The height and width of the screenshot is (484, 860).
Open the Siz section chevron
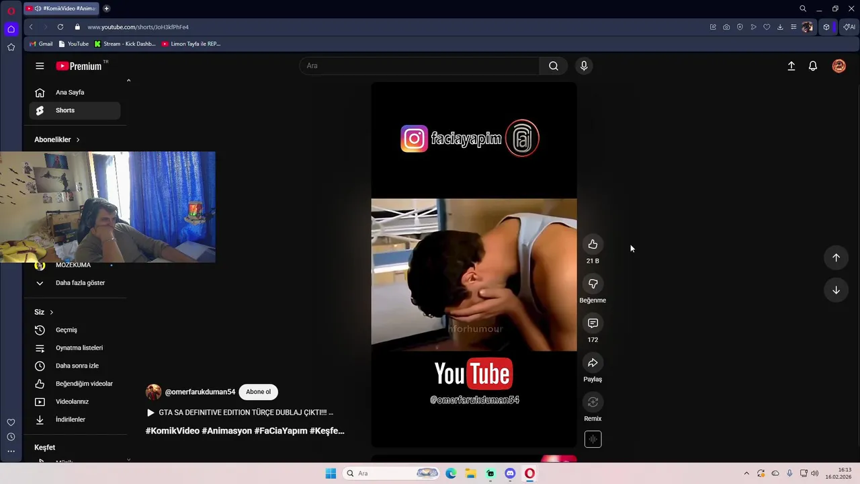click(51, 313)
